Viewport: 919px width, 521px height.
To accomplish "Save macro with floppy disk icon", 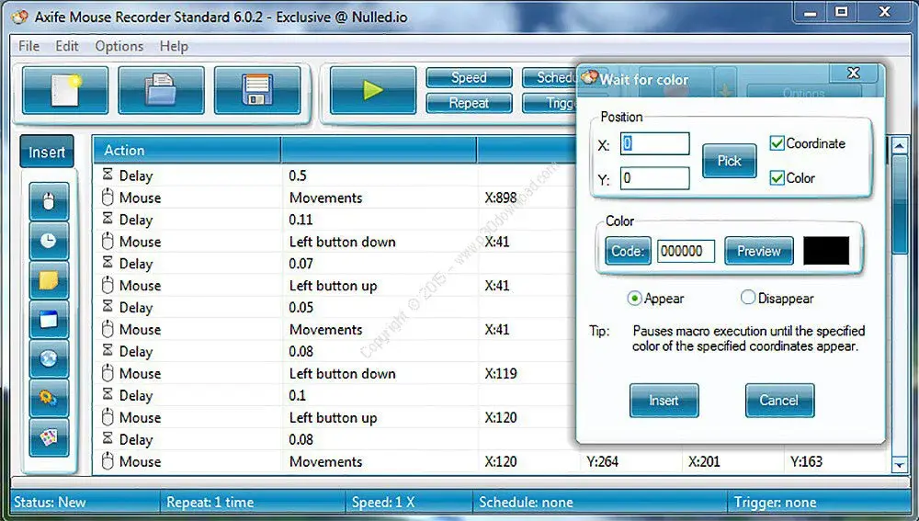I will 257,90.
